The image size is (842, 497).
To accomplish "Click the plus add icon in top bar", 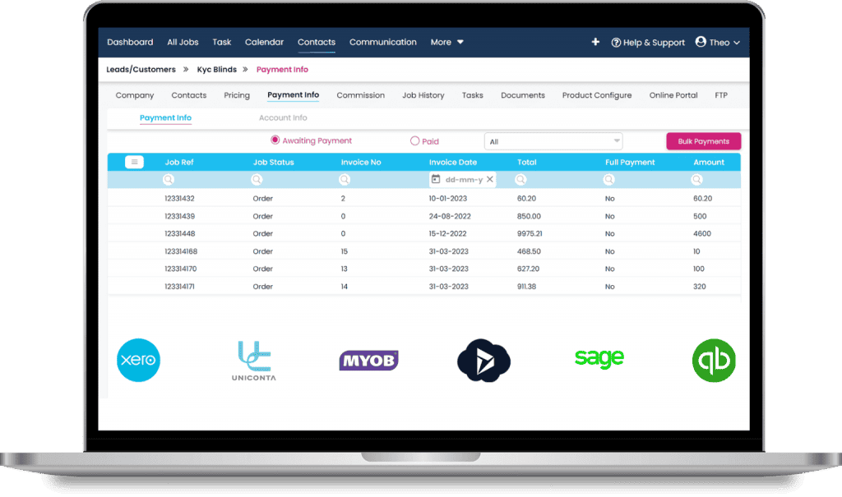I will [x=595, y=42].
